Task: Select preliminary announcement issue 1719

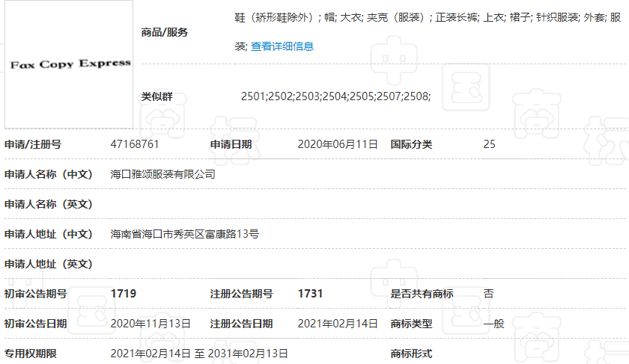Action: (x=124, y=294)
